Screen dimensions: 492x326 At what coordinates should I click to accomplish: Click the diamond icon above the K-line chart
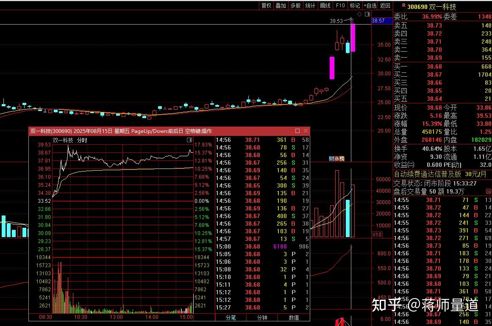(360, 14)
